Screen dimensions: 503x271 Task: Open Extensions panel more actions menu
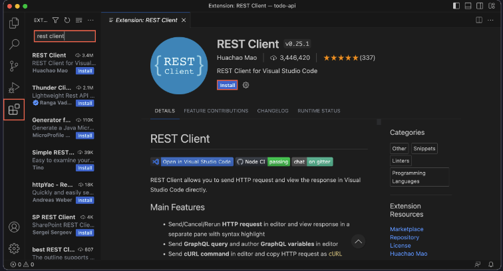90,20
